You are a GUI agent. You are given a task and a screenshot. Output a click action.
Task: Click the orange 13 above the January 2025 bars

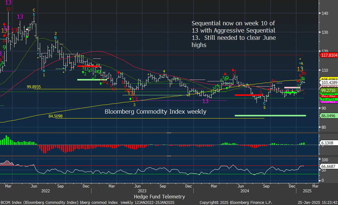coord(300,69)
